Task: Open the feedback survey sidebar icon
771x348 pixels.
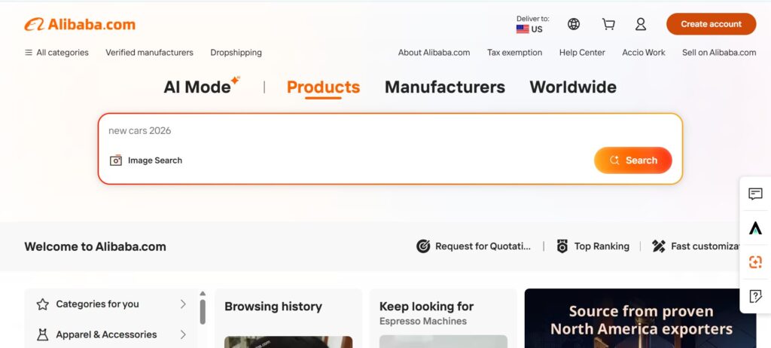Action: [755, 296]
